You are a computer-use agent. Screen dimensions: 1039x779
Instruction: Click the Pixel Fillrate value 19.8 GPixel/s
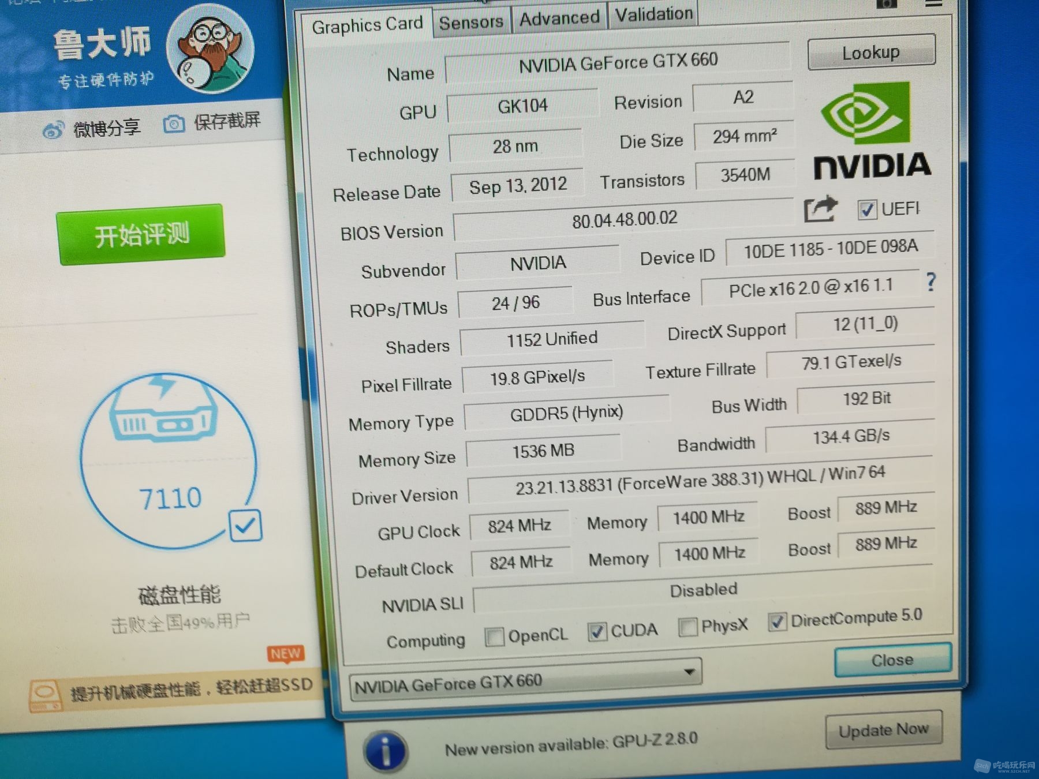pyautogui.click(x=537, y=377)
